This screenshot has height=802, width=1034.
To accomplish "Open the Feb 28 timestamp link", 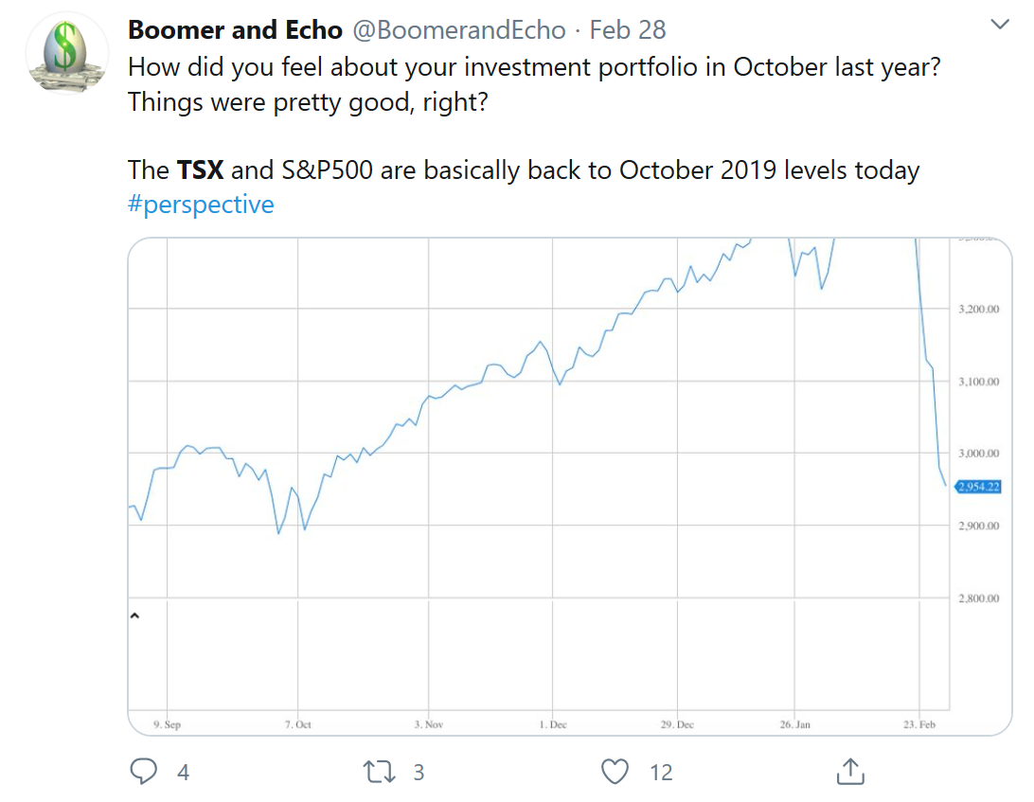I will point(628,30).
